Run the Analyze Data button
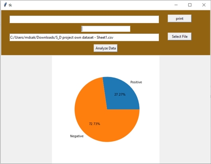Image resolution: width=211 pixels, height=164 pixels. click(105, 48)
